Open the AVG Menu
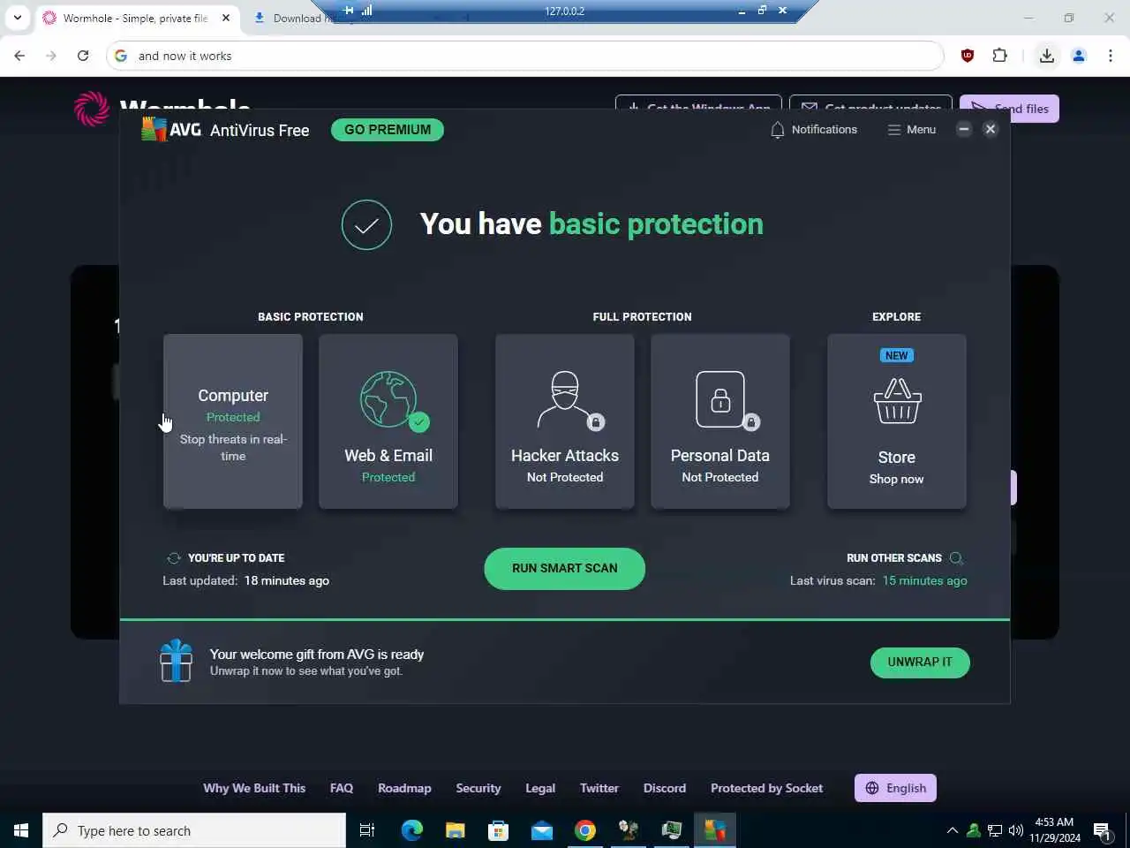This screenshot has width=1130, height=848. point(912,130)
